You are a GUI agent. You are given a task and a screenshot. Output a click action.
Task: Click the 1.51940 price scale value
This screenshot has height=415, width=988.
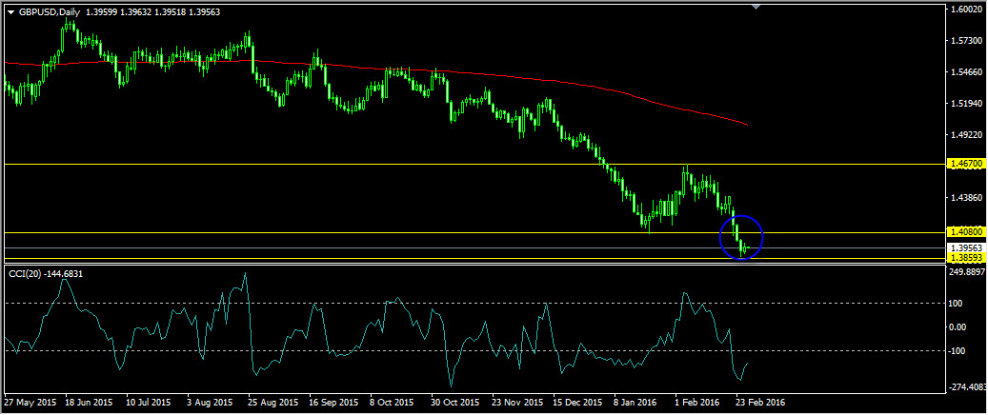[967, 104]
